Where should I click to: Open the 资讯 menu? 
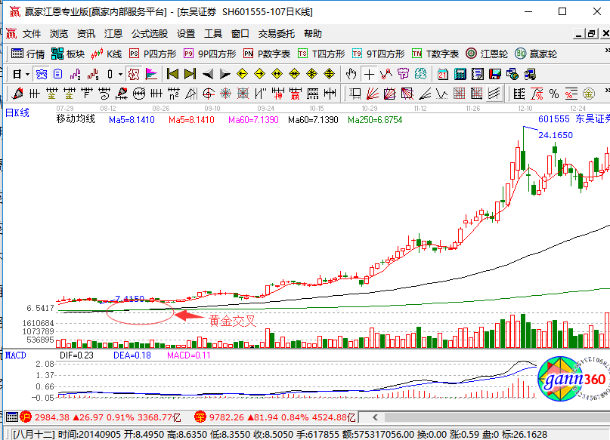(x=86, y=34)
